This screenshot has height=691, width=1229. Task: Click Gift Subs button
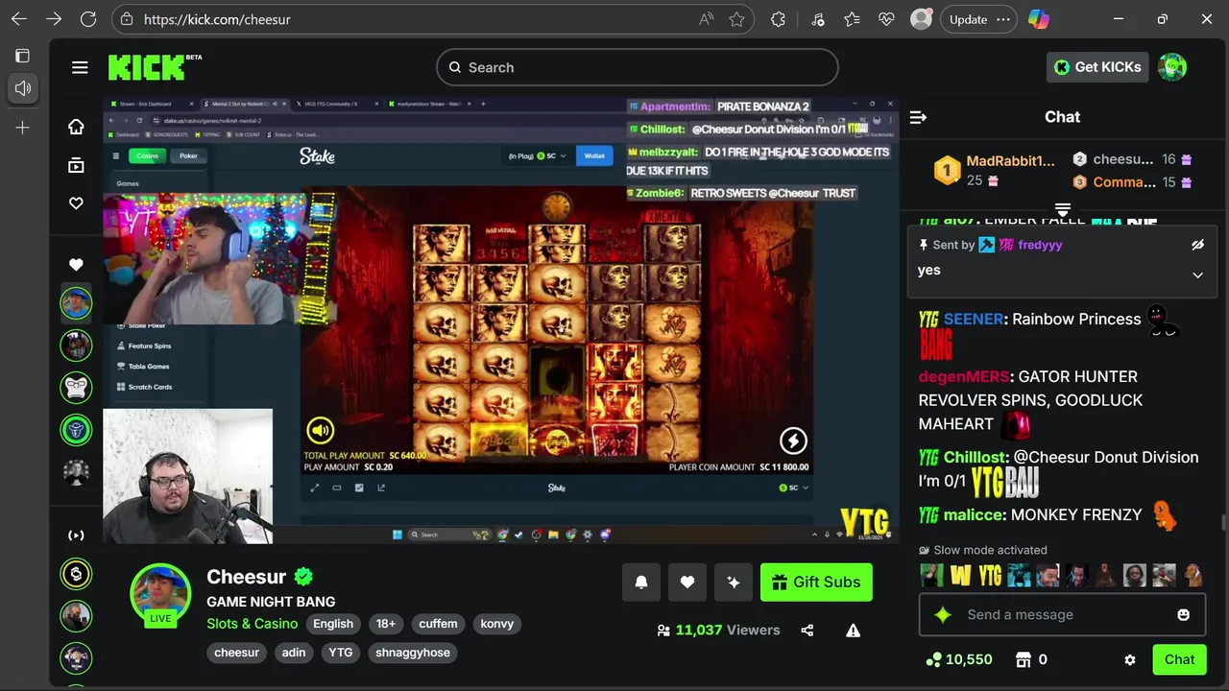coord(816,582)
